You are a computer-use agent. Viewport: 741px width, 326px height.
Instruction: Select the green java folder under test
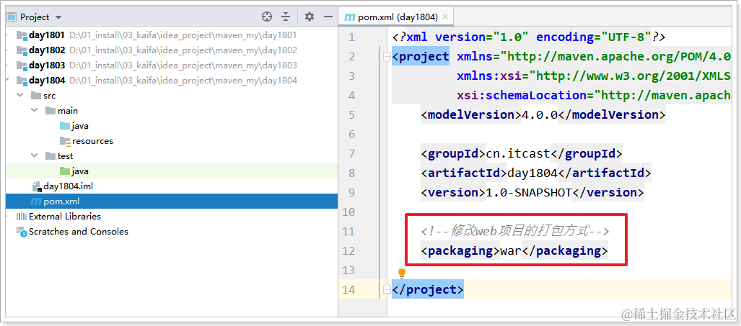point(80,171)
